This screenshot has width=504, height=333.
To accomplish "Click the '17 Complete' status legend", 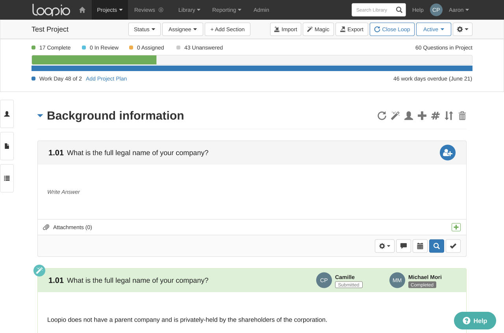I will pos(51,48).
